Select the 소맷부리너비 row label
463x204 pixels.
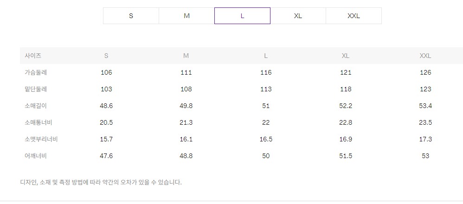pyautogui.click(x=41, y=139)
